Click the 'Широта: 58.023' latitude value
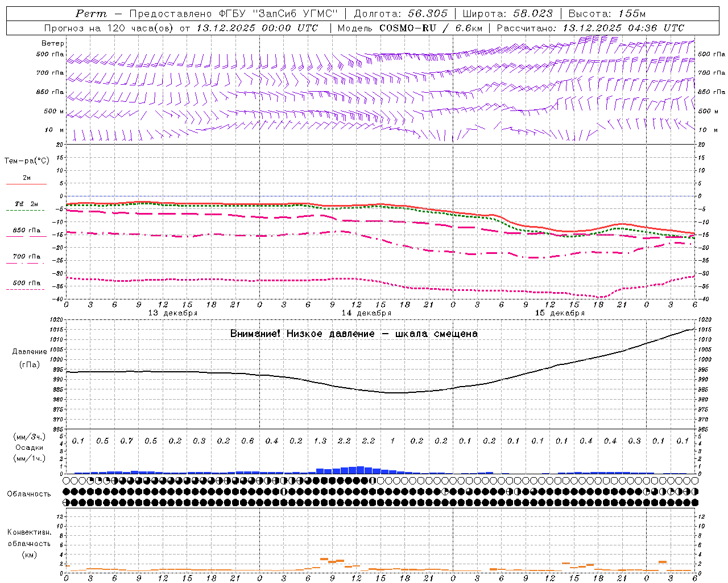Screen dimensions: 728x583 tap(507, 14)
